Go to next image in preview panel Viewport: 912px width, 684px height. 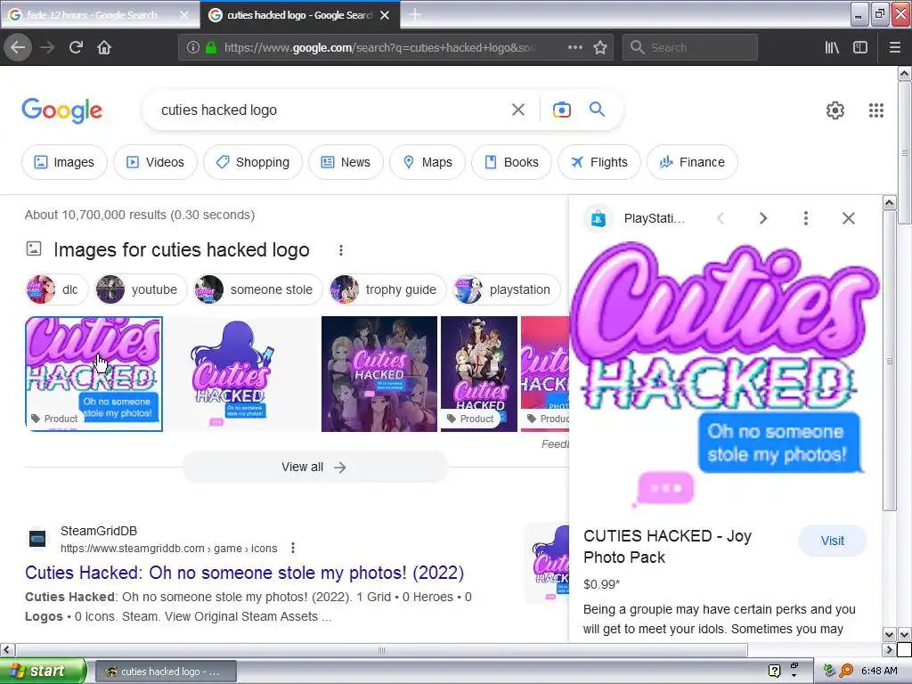[x=763, y=218]
